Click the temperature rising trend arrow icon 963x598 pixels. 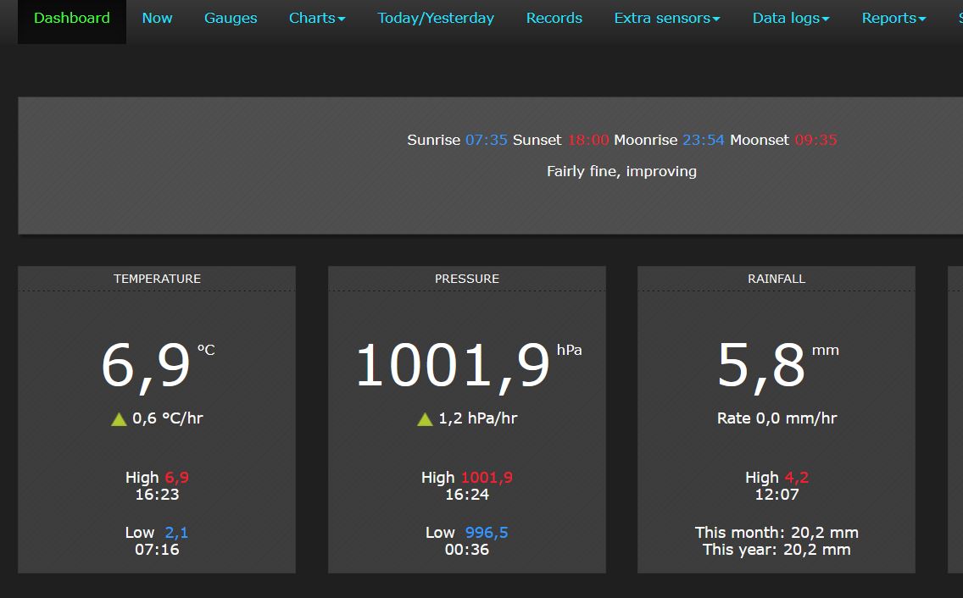point(119,418)
